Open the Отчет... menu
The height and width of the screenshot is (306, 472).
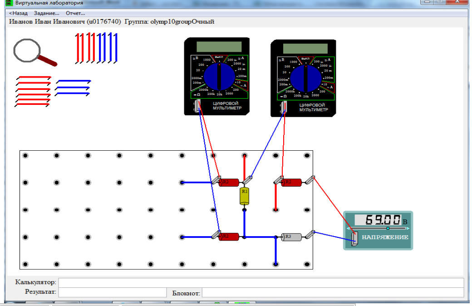pyautogui.click(x=75, y=13)
